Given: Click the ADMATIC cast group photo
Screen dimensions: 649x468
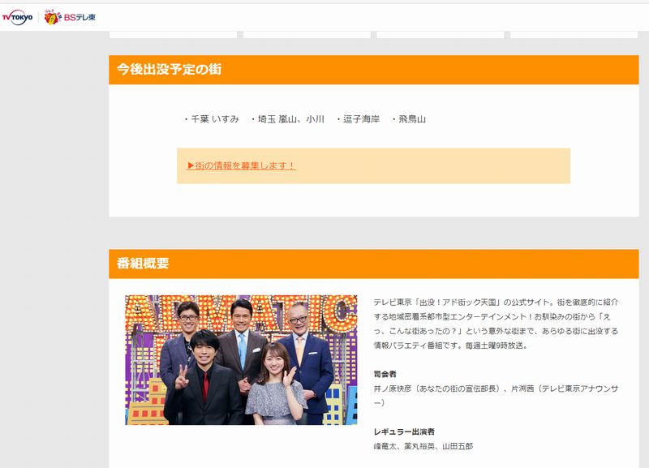Looking at the screenshot, I should [241, 359].
